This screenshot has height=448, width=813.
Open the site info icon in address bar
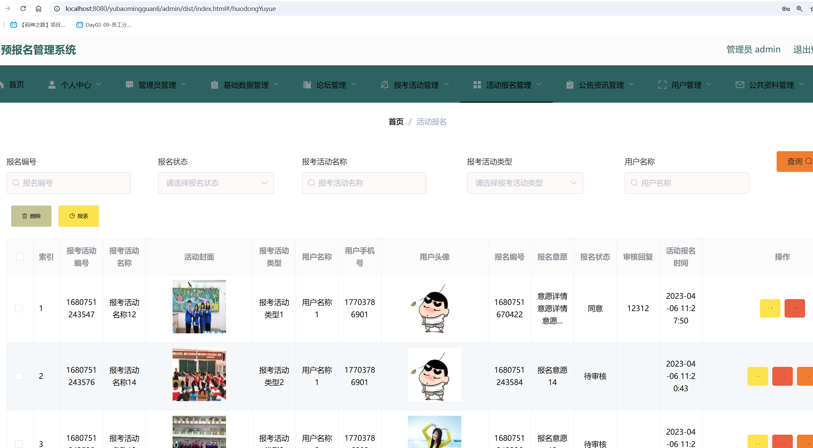point(57,9)
